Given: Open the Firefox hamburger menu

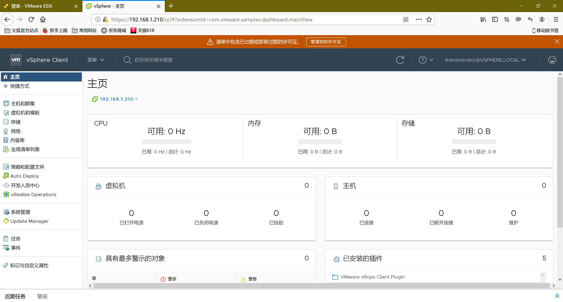Looking at the screenshot, I should pos(556,19).
